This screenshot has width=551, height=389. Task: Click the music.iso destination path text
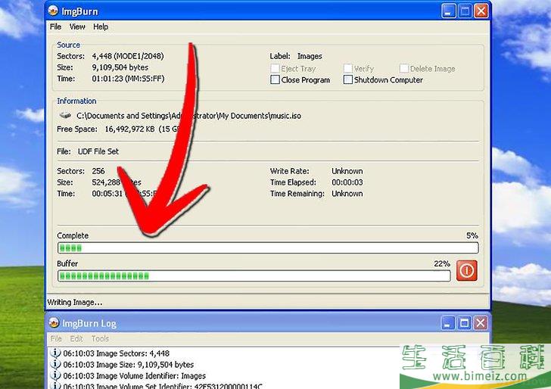pyautogui.click(x=188, y=116)
